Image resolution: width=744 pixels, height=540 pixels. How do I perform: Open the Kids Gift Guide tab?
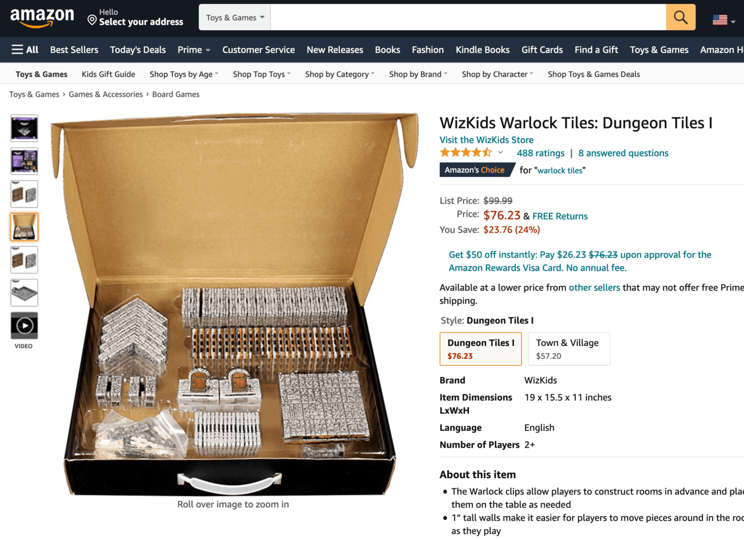108,74
